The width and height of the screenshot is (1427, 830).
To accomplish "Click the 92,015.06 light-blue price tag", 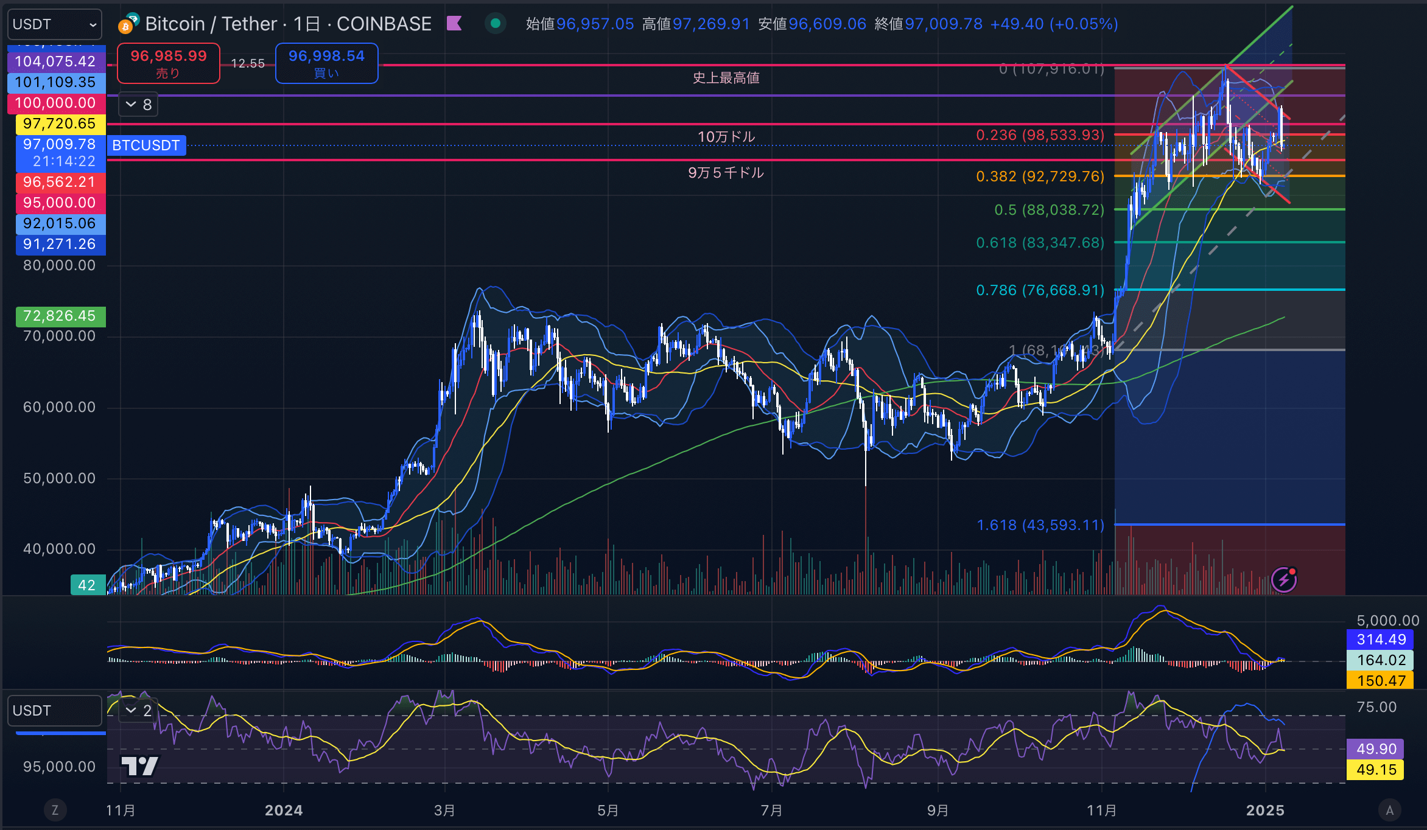I will (60, 223).
